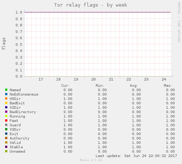Select the Unnamed legend label
The width and height of the screenshot is (182, 164).
[17, 152]
